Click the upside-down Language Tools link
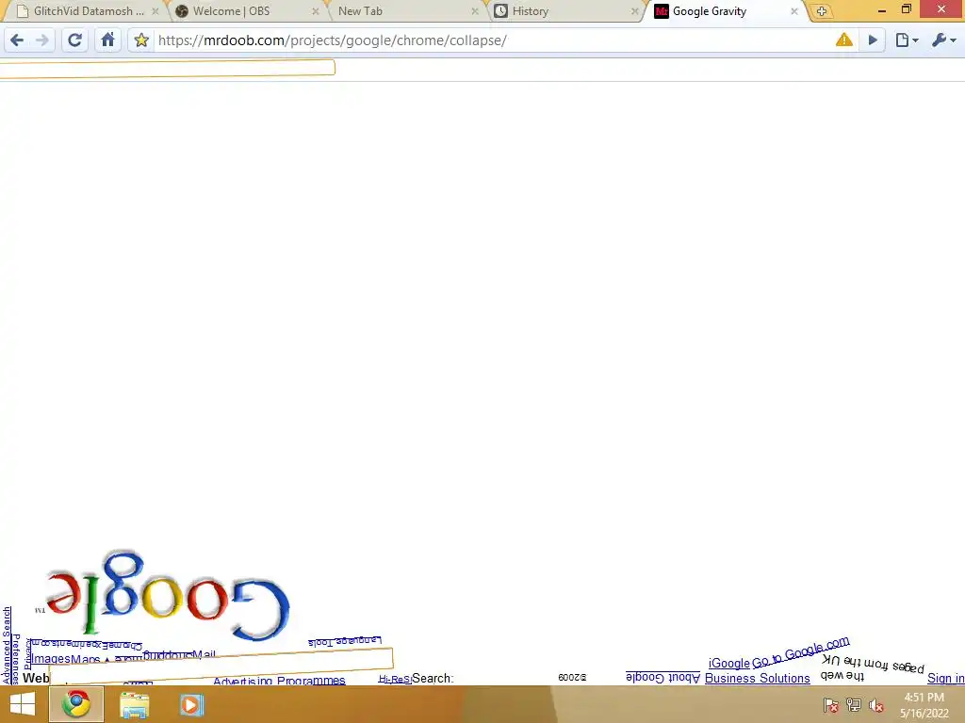 pos(345,641)
